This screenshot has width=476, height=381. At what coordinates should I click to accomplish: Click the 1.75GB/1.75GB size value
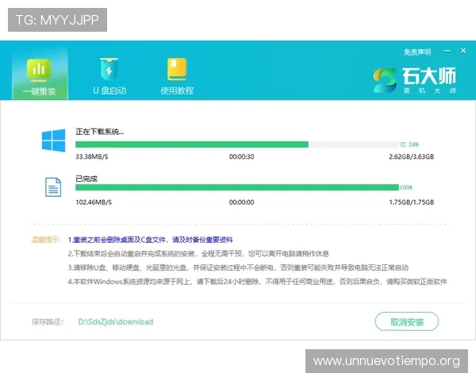[412, 202]
